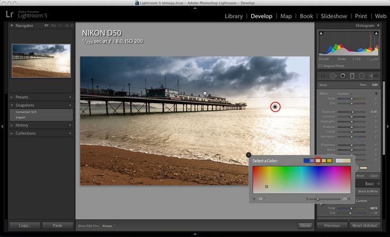
Task: Create a new snapshot with plus icon
Action: point(70,105)
